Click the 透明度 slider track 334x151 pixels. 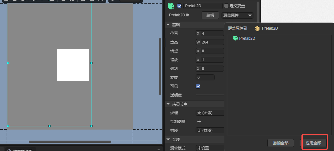coord(210,95)
